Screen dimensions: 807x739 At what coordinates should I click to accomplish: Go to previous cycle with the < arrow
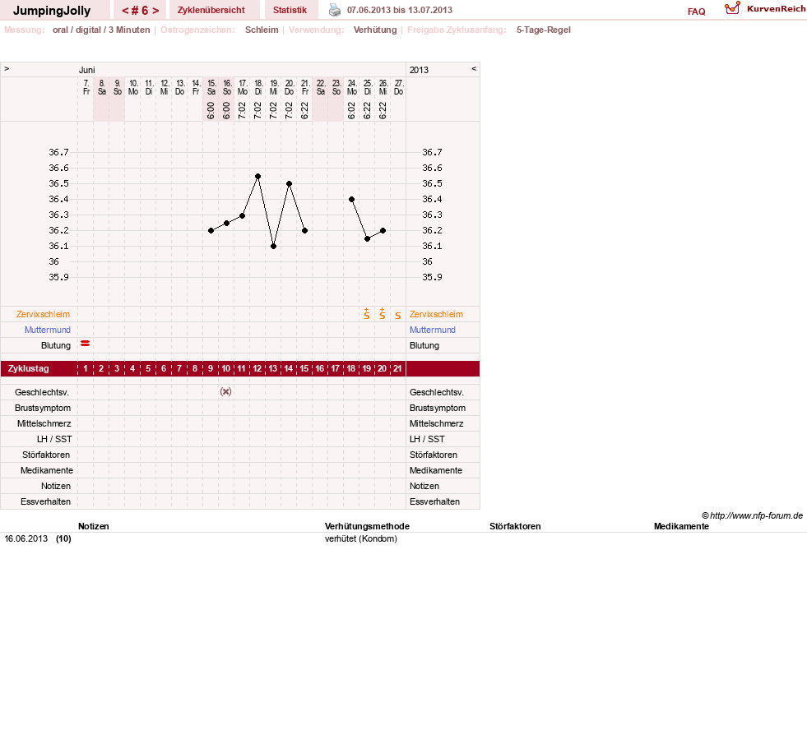tap(125, 11)
